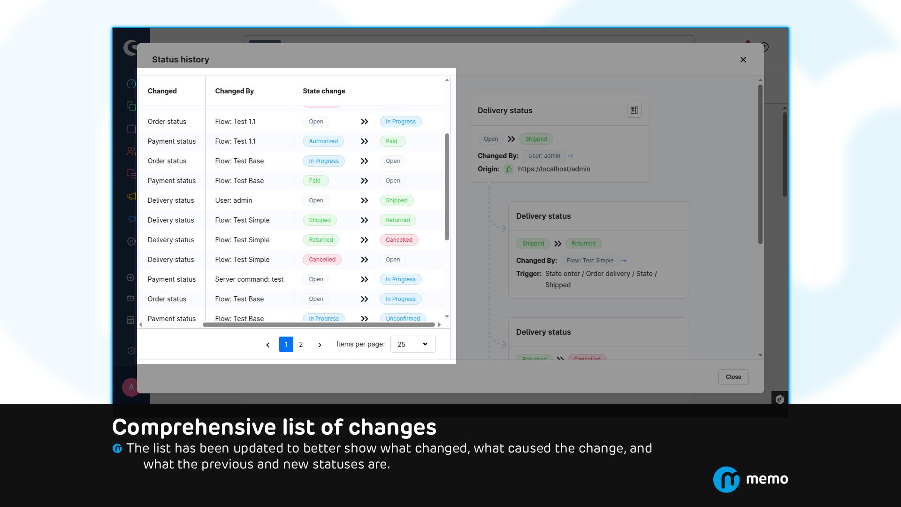
Task: Click the 'Shipped' badge in the first Delivery status card
Action: click(x=536, y=139)
